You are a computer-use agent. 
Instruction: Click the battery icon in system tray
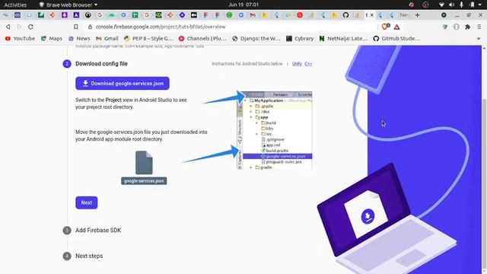pyautogui.click(x=472, y=5)
